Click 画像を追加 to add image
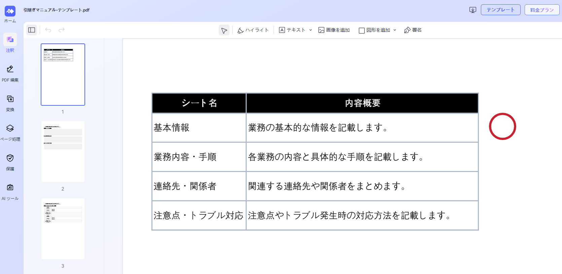The width and height of the screenshot is (562, 274). (334, 30)
